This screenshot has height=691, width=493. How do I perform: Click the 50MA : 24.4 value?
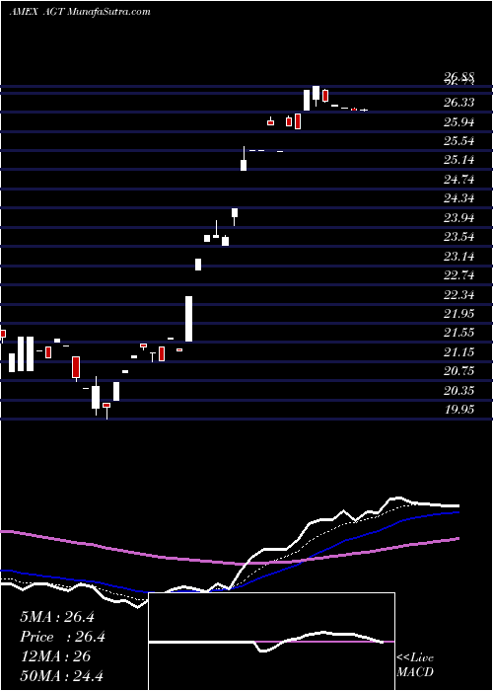tap(61, 675)
